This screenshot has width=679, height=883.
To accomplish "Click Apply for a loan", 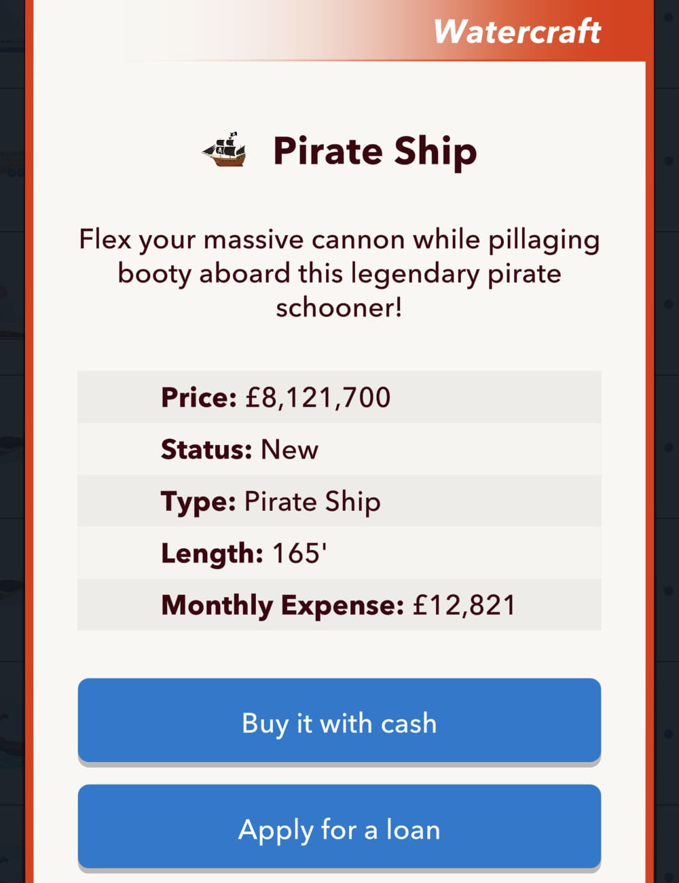I will pos(339,829).
